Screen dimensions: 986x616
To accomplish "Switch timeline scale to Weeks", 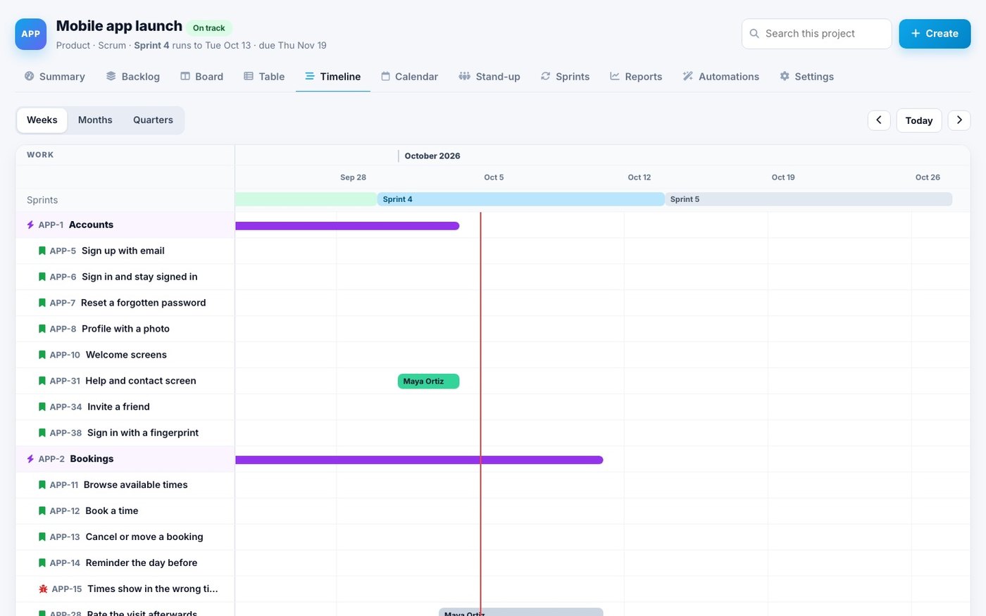I will [42, 120].
